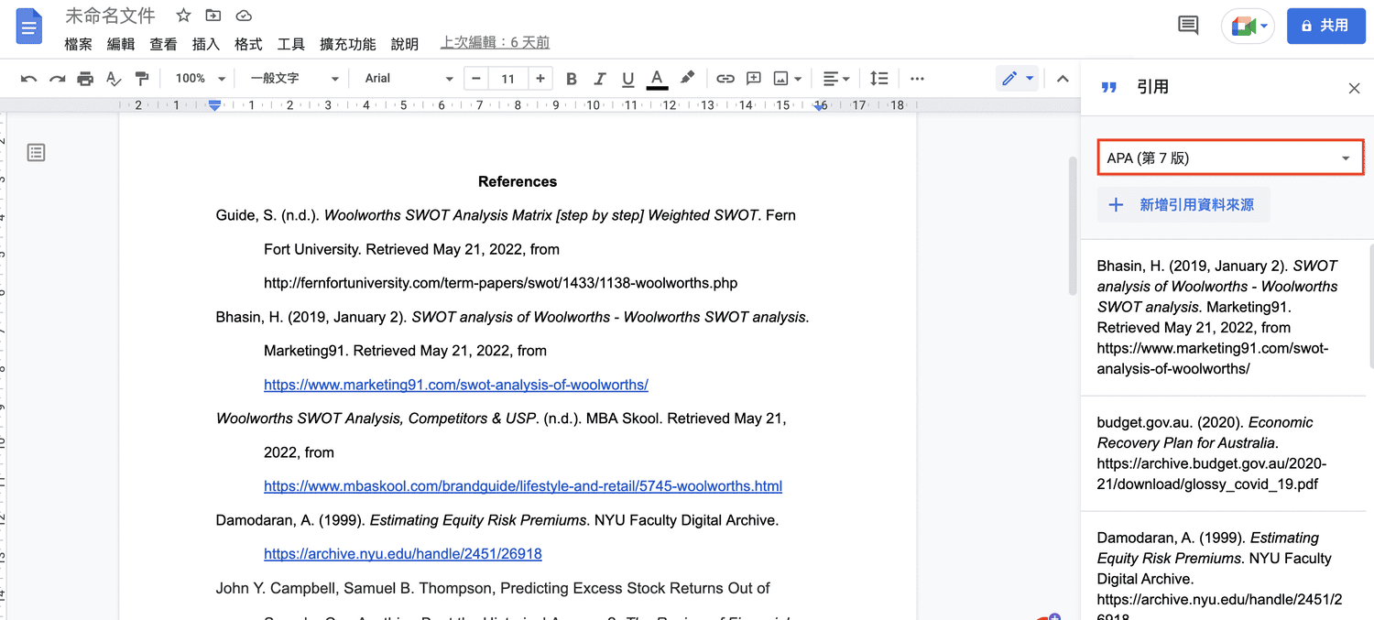
Task: Hide the menus with the chevron
Action: (1063, 79)
